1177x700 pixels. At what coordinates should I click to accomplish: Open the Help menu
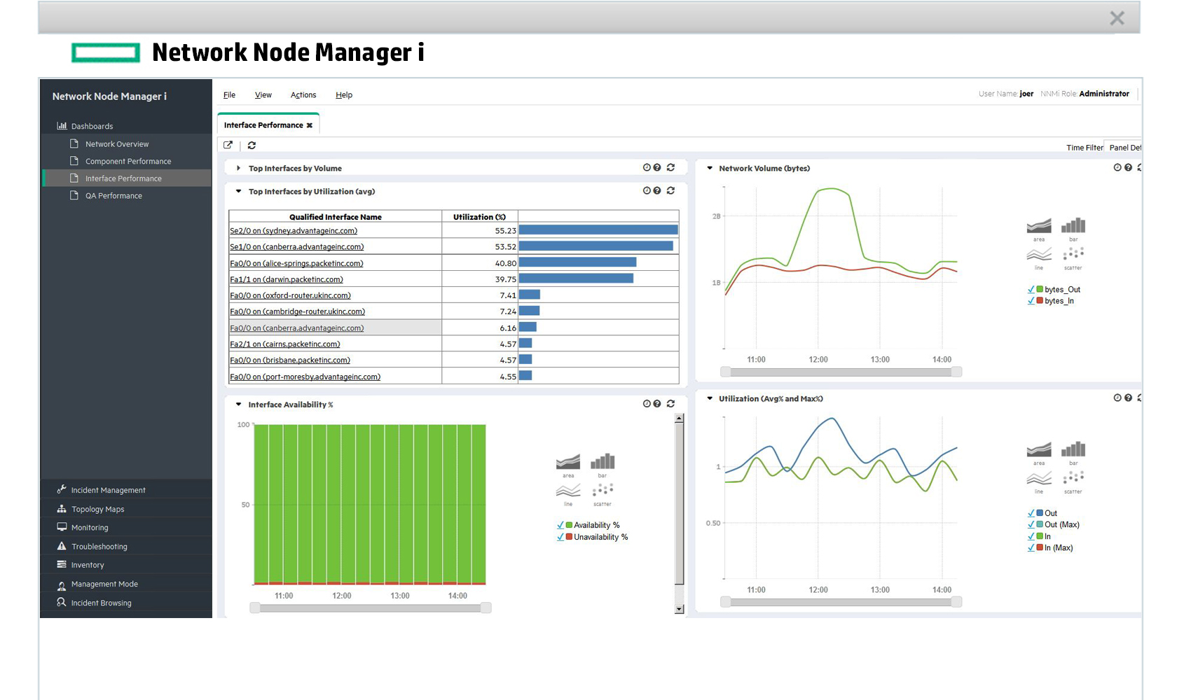coord(344,94)
